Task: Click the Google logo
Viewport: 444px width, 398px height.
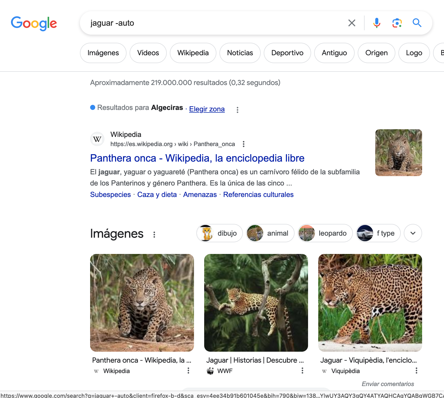Action: 34,23
